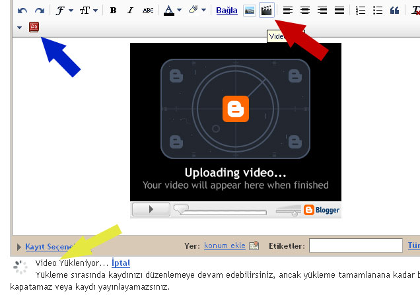
Task: Click the insert video clapperboard icon
Action: point(267,10)
